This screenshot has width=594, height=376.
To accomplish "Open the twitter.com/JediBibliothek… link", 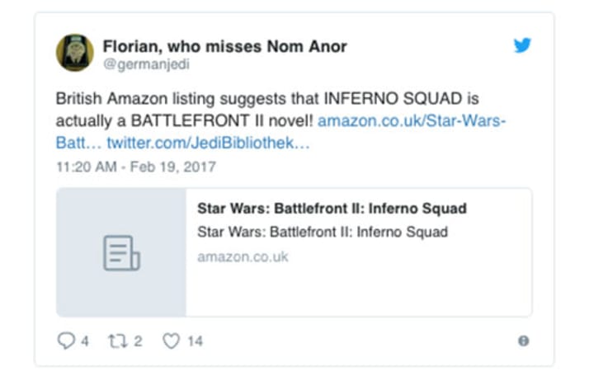I will (x=208, y=143).
